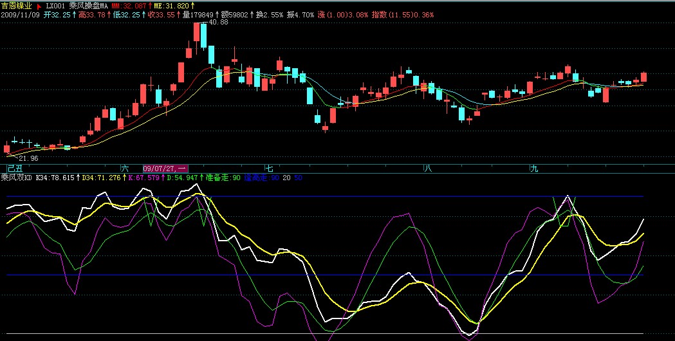Click the 准备走:90 green threshold label
Screen dimensions: 675x341
pos(223,176)
